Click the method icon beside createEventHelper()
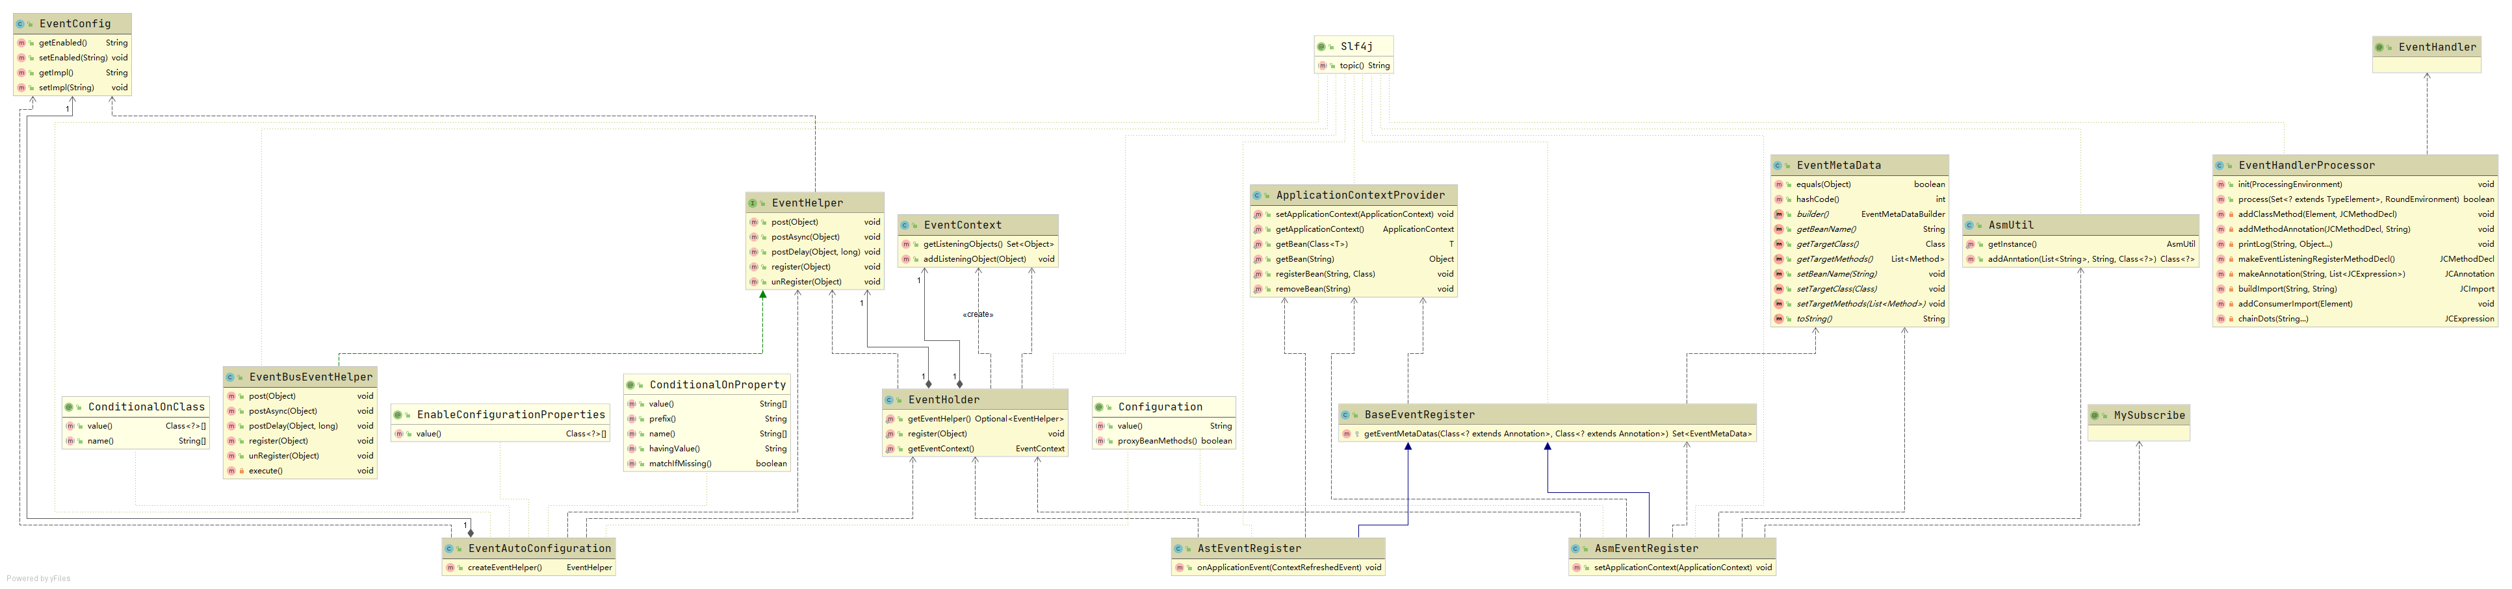 pyautogui.click(x=450, y=568)
